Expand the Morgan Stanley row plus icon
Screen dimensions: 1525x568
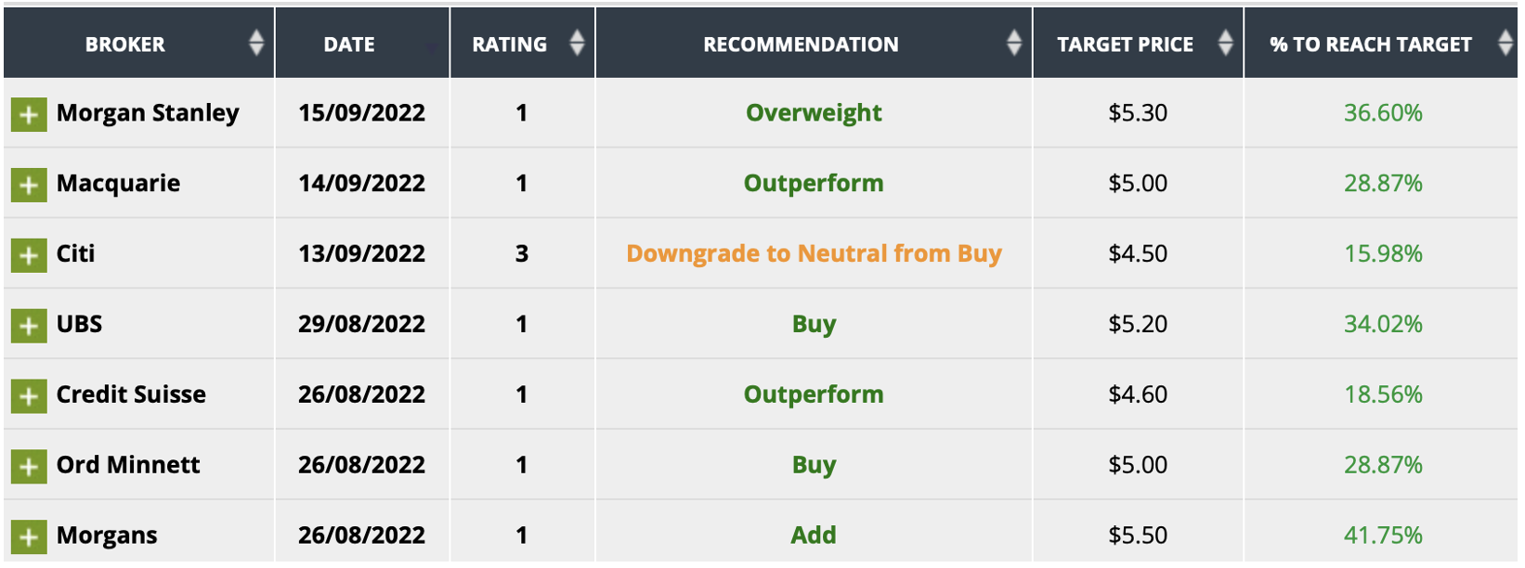tap(29, 114)
